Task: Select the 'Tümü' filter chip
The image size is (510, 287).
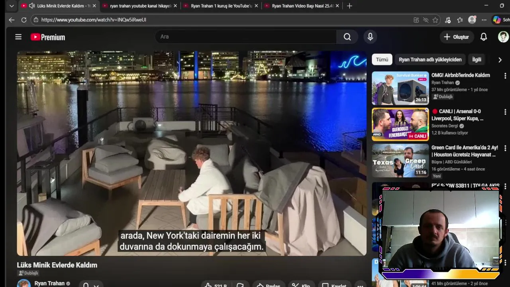Action: coord(382,59)
